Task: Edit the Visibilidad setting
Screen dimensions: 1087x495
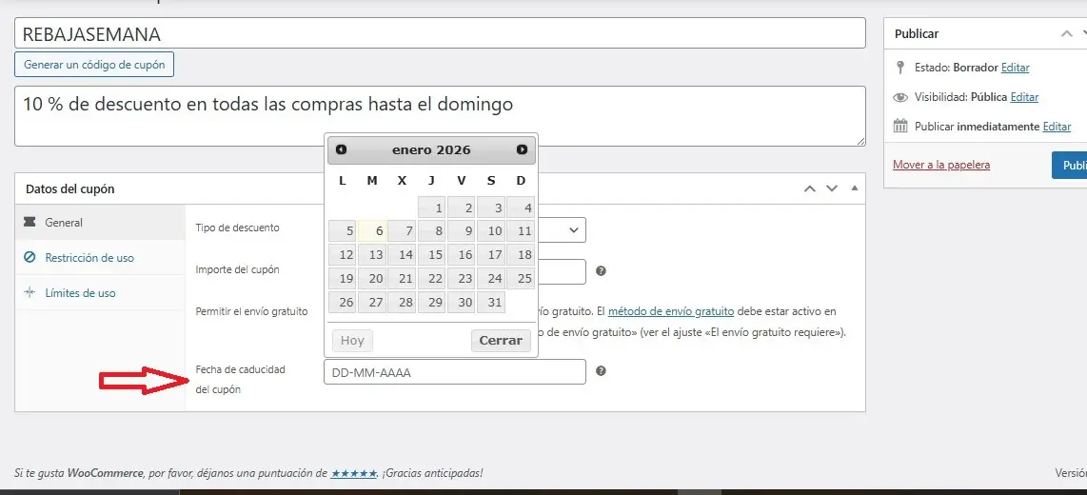Action: click(1024, 97)
